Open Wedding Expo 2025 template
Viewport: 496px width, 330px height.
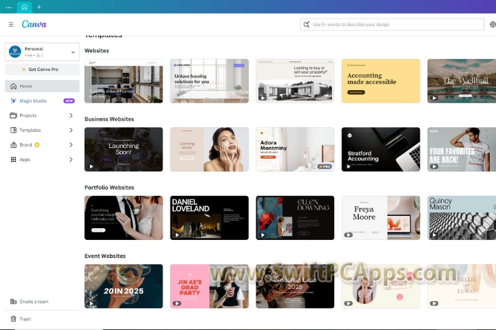coord(295,287)
